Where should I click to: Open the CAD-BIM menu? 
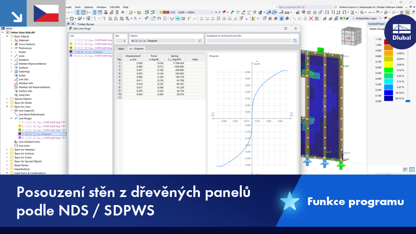(x=115, y=7)
